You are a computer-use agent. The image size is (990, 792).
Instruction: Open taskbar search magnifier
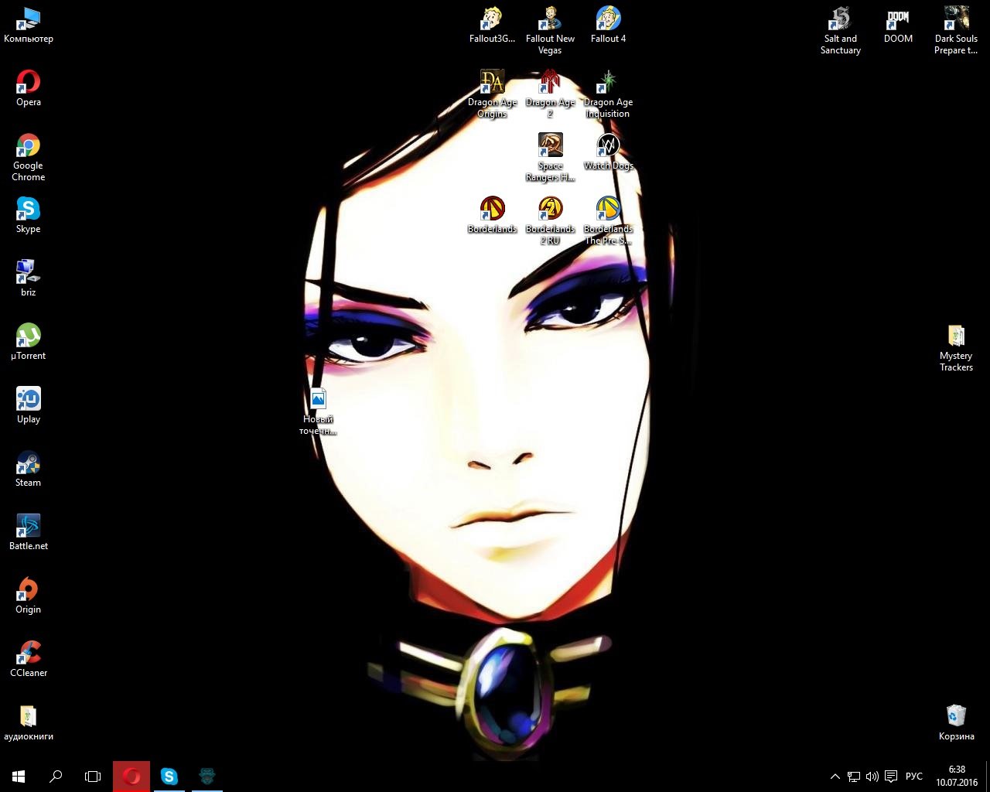[56, 777]
